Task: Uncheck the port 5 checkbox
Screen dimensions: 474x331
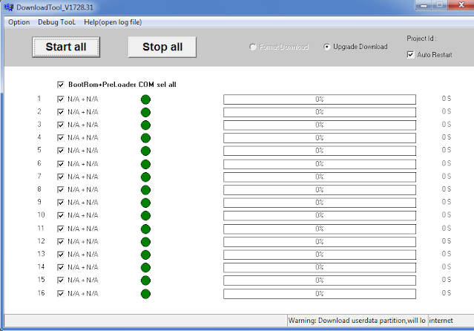Action: tap(61, 151)
